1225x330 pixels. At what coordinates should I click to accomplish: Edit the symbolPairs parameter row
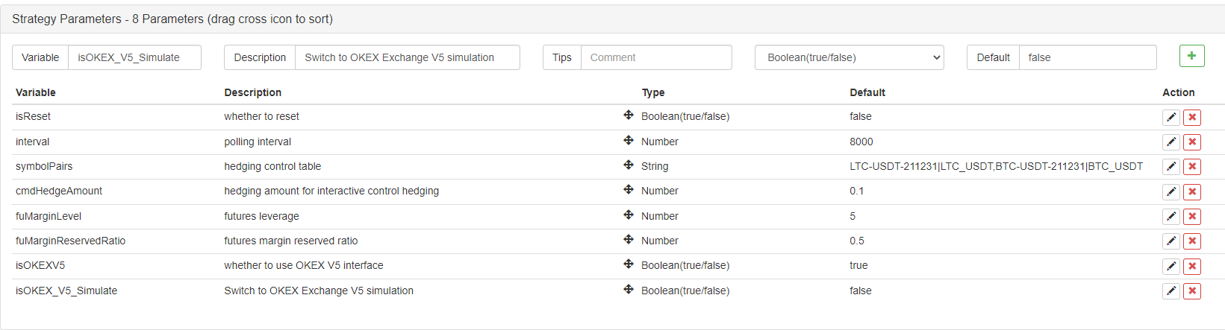pyautogui.click(x=1171, y=167)
